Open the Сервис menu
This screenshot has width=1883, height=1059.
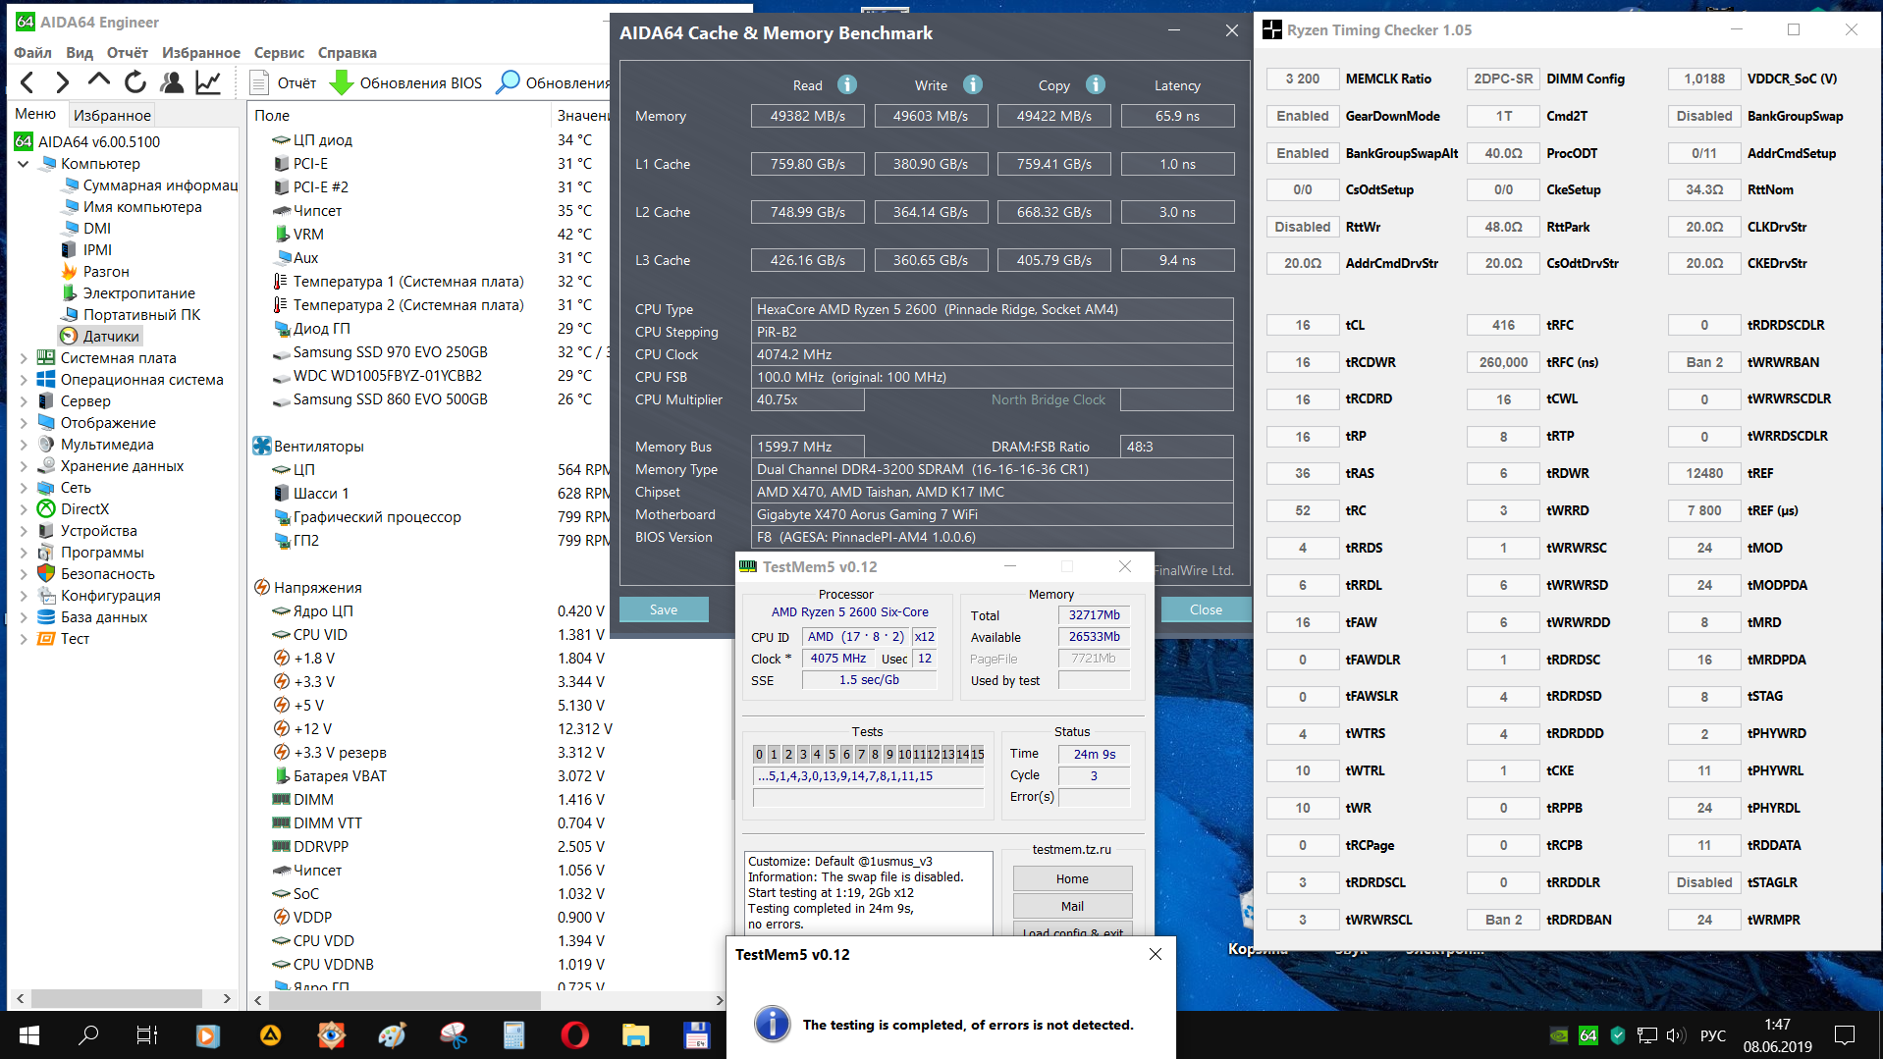click(279, 53)
